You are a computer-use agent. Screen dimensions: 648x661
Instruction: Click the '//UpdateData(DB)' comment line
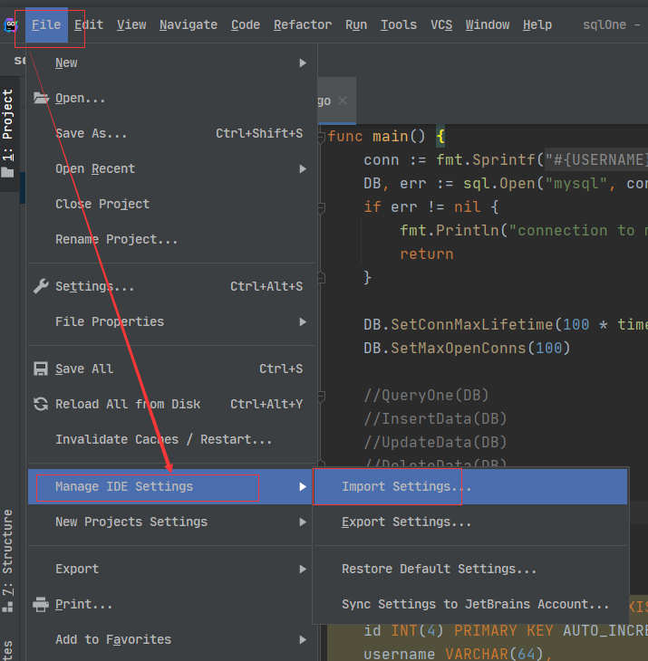[435, 443]
